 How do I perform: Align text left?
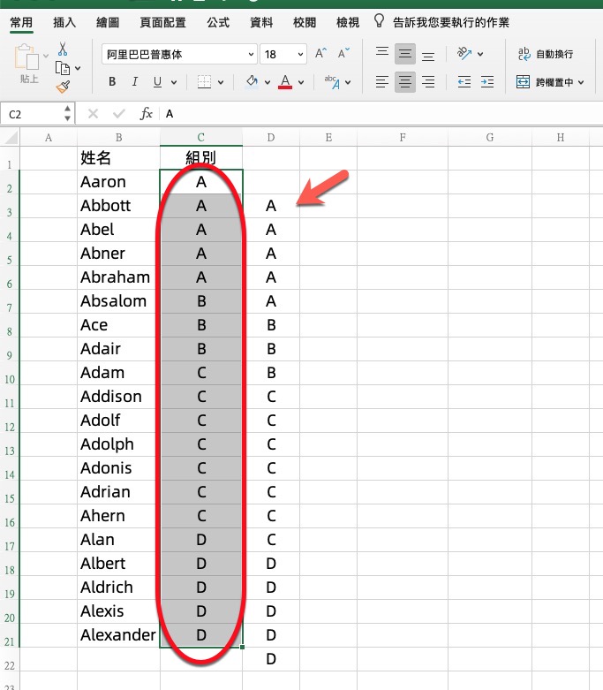pyautogui.click(x=382, y=82)
